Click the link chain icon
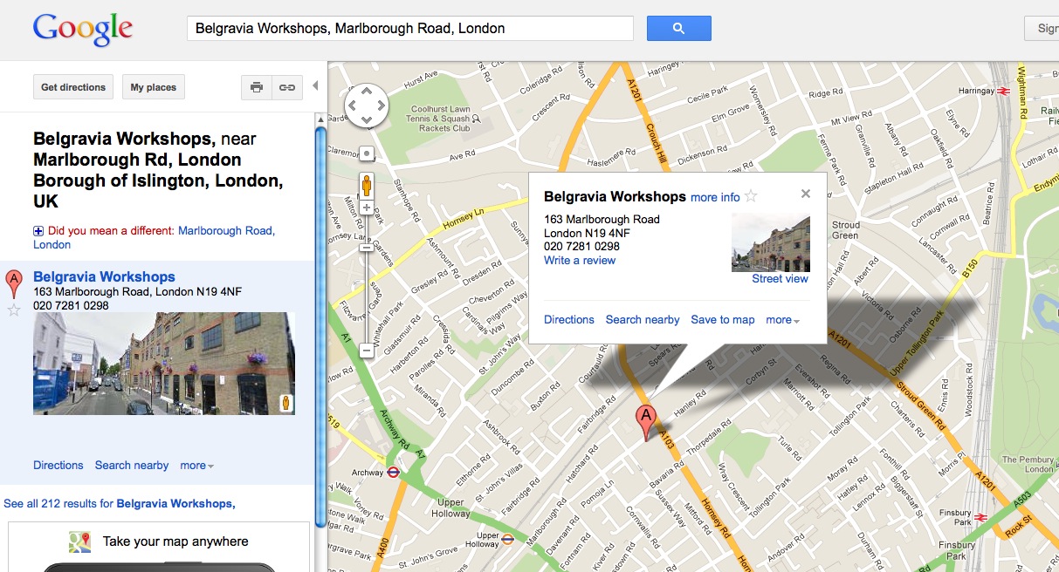Viewport: 1059px width, 572px height. click(286, 87)
